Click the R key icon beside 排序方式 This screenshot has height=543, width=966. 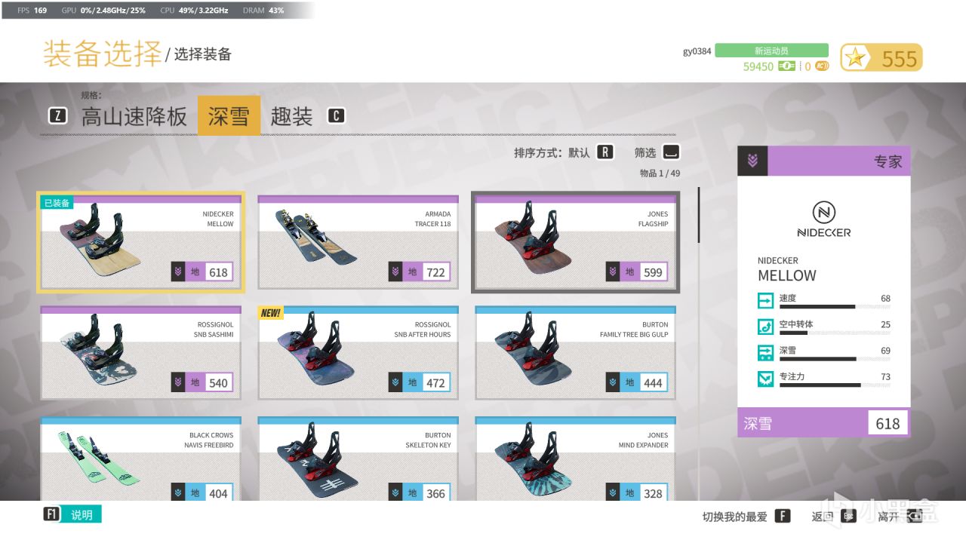click(x=605, y=152)
